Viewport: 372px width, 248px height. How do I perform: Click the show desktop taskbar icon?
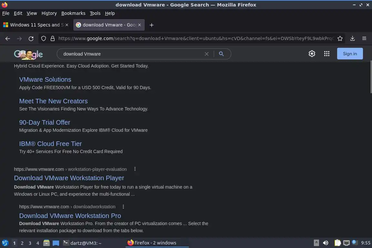pos(56,243)
